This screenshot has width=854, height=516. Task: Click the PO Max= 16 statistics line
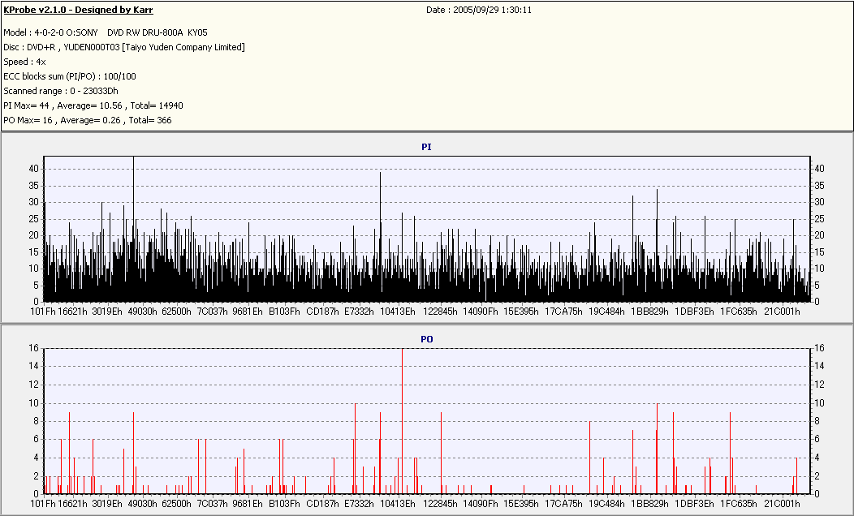click(88, 120)
